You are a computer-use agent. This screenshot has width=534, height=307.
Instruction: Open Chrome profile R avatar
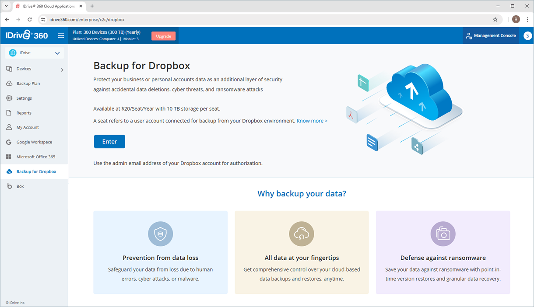(x=516, y=20)
